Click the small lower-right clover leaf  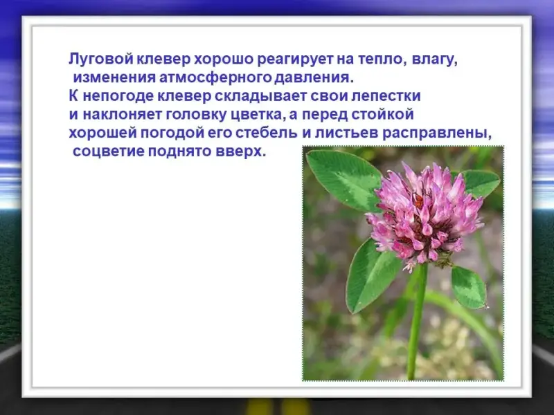469,286
